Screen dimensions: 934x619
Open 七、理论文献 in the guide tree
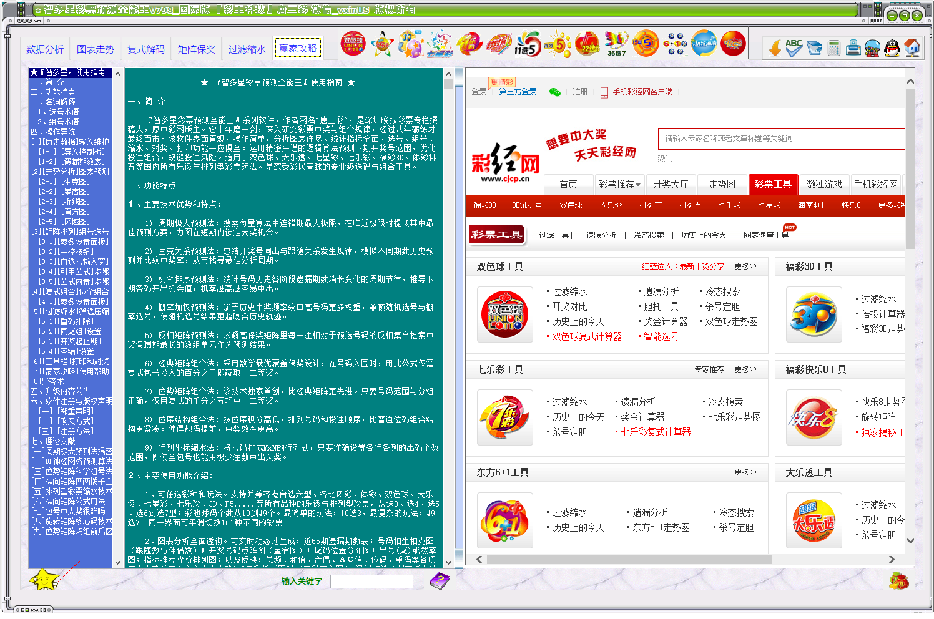53,441
